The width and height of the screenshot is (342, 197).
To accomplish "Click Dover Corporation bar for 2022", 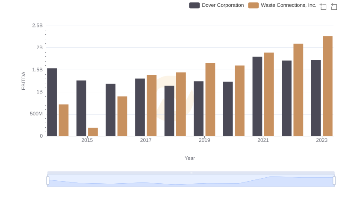I will click(286, 98).
